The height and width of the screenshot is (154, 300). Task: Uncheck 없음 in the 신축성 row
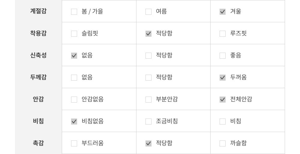click(74, 56)
